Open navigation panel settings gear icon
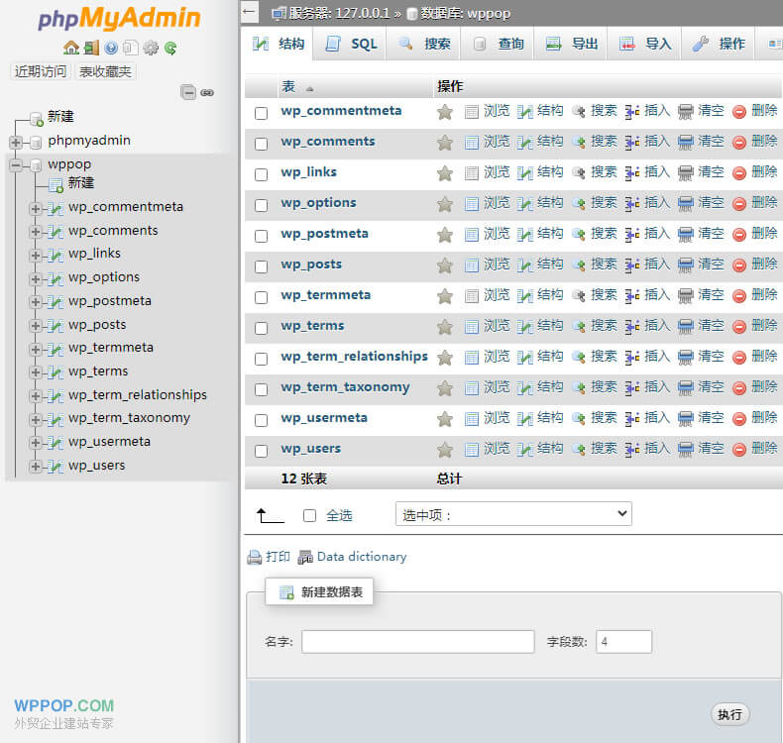 [151, 48]
